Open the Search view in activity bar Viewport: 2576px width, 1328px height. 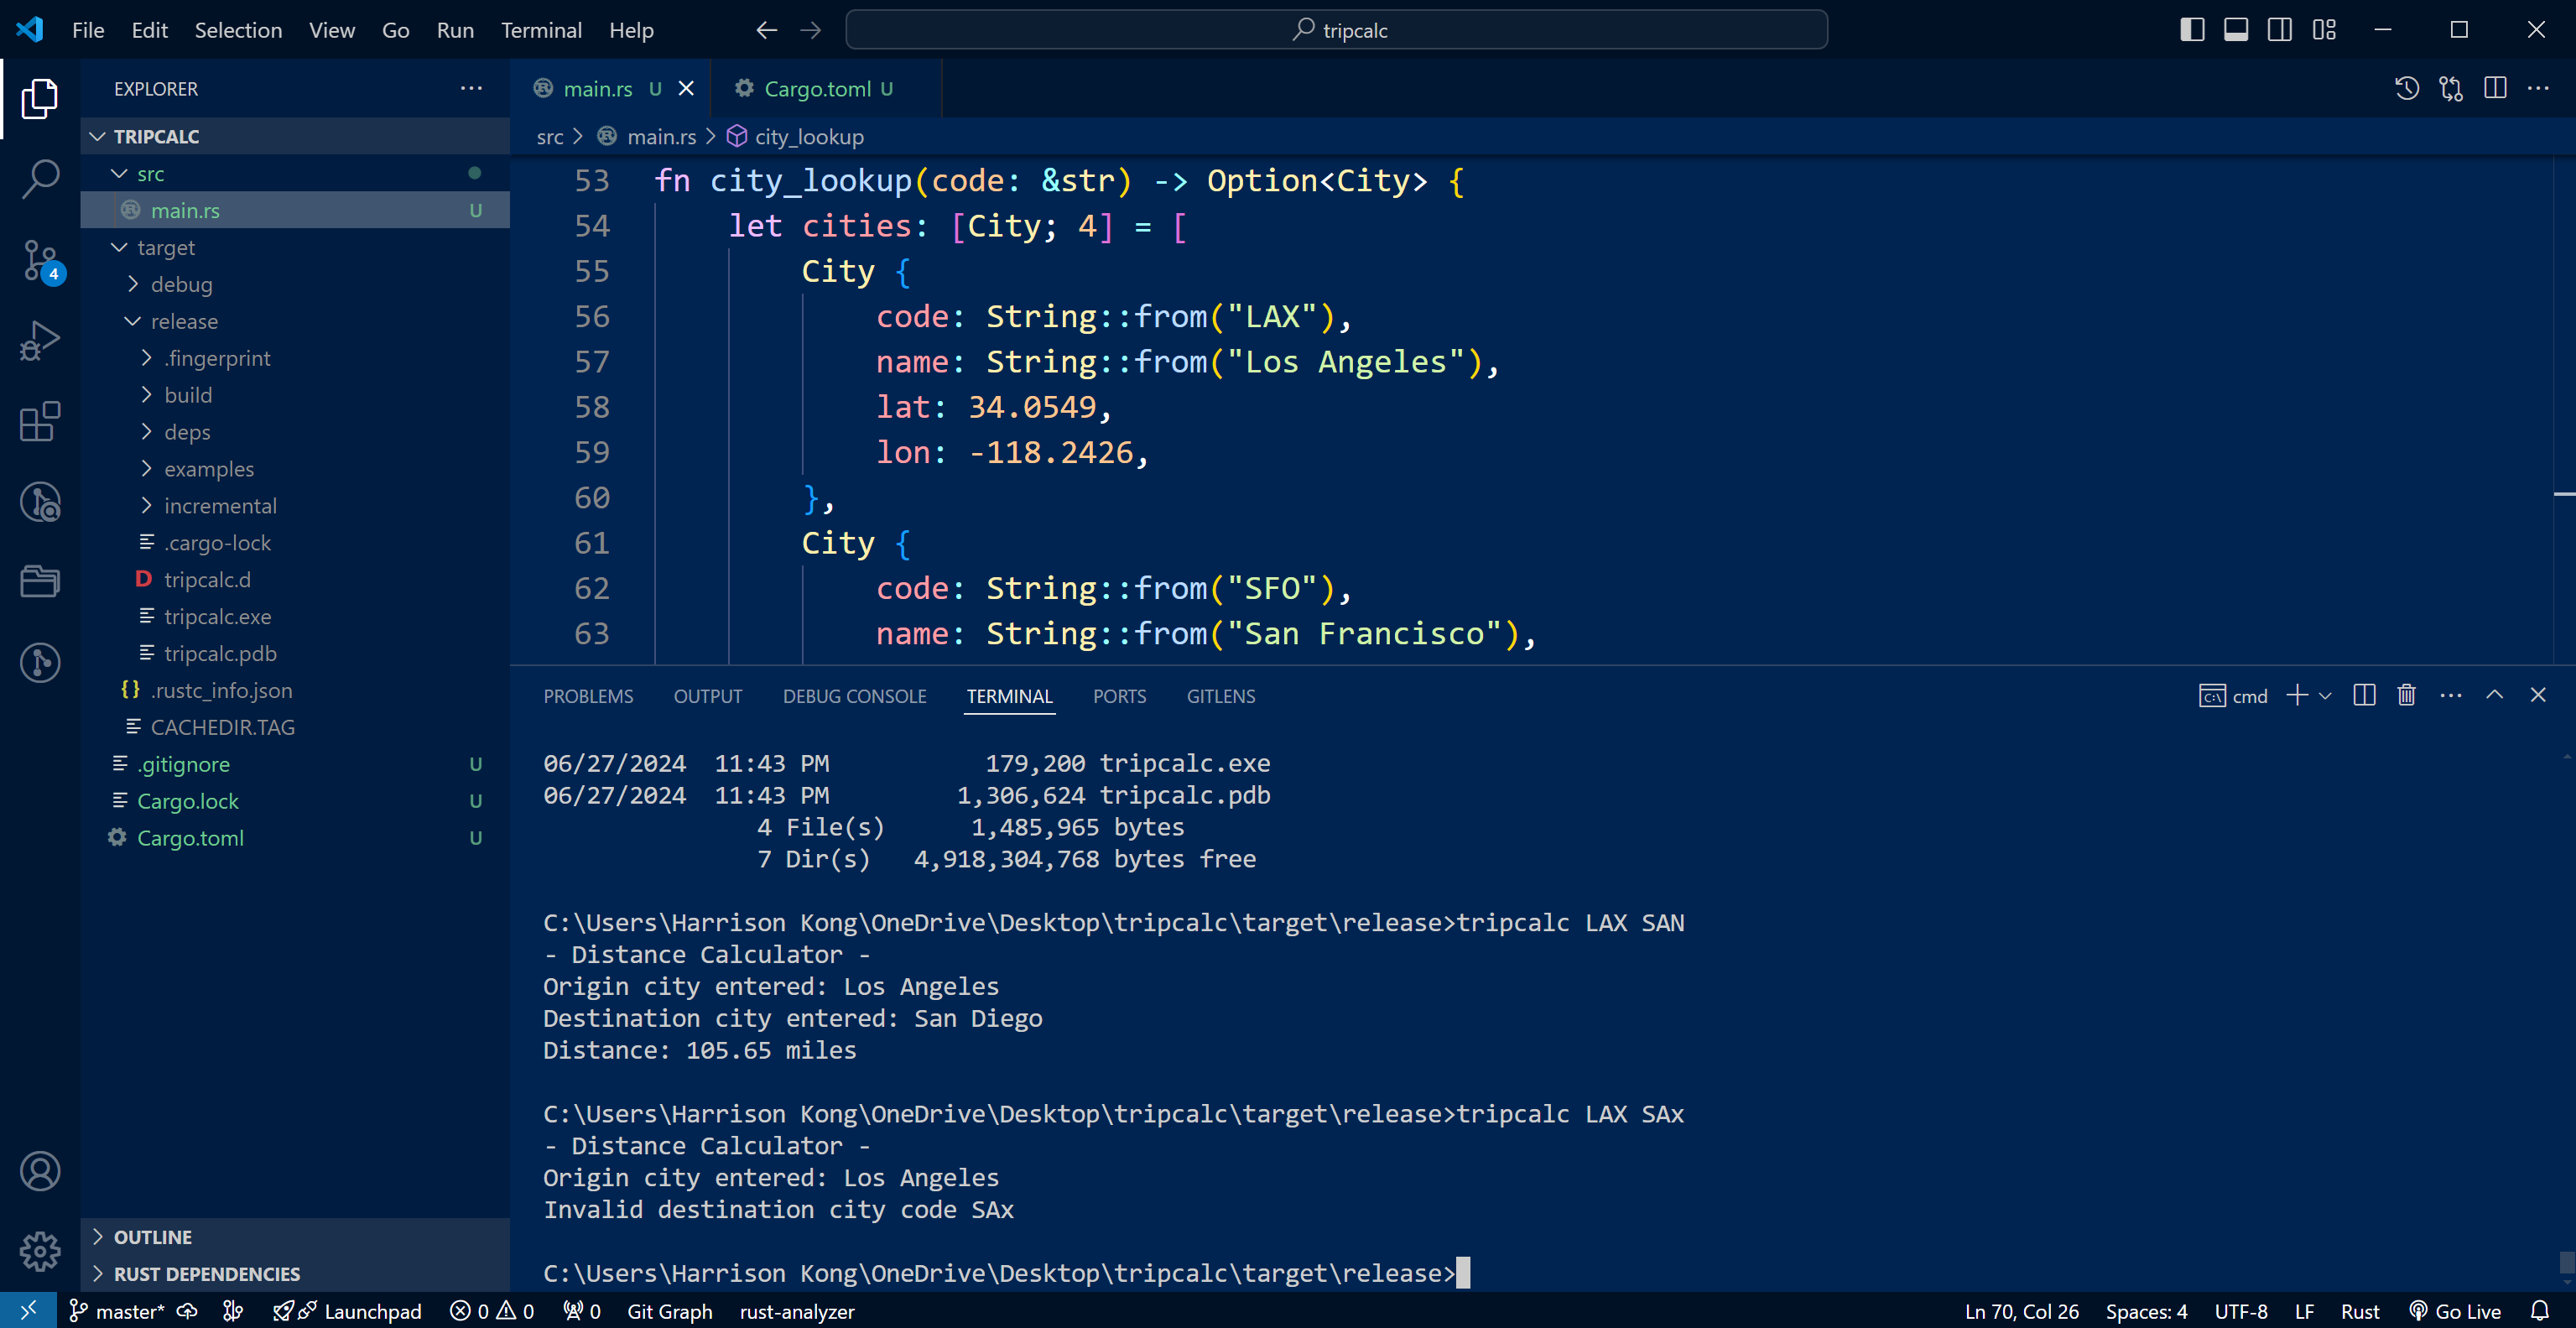pos(40,179)
